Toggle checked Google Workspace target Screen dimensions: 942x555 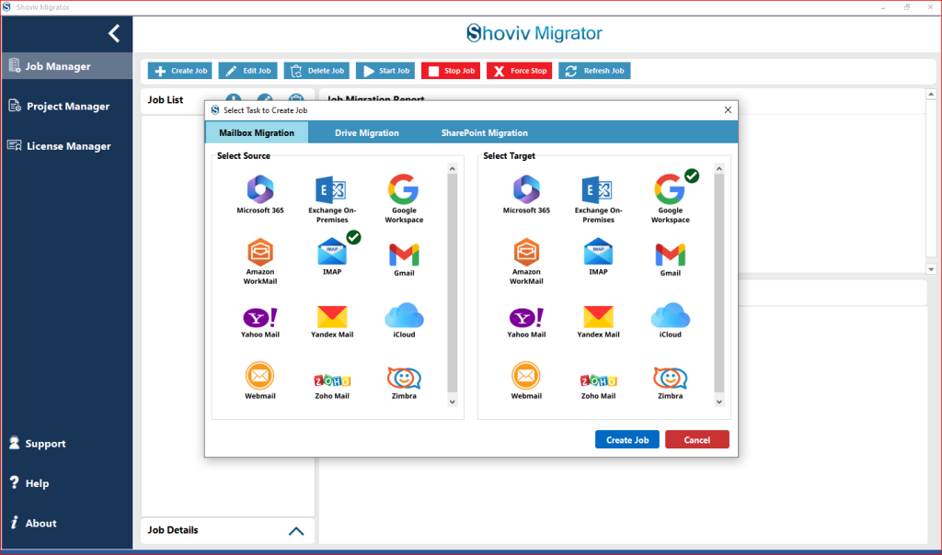click(x=670, y=198)
